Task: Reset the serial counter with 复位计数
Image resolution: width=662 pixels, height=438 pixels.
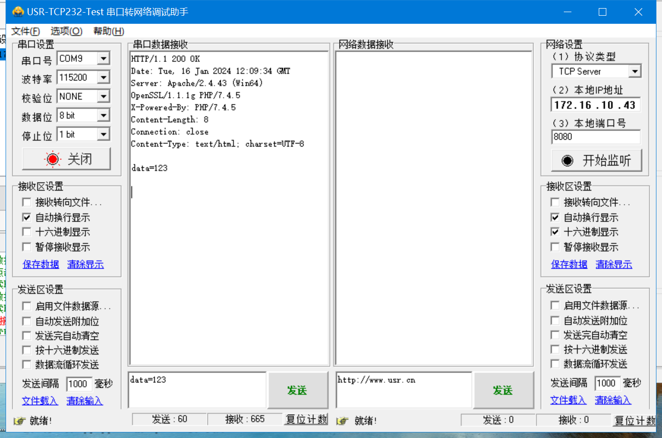Action: (x=306, y=419)
